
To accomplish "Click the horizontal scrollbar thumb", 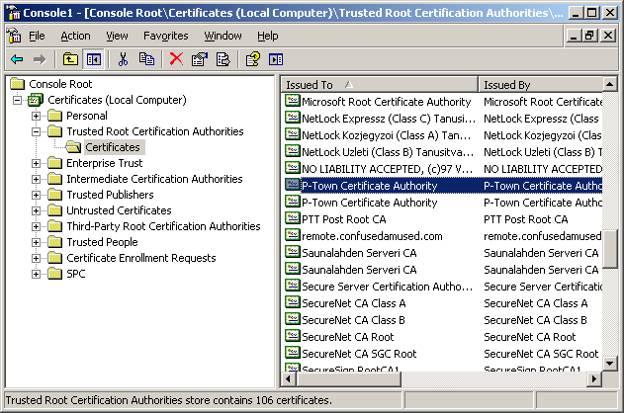I will tap(348, 379).
